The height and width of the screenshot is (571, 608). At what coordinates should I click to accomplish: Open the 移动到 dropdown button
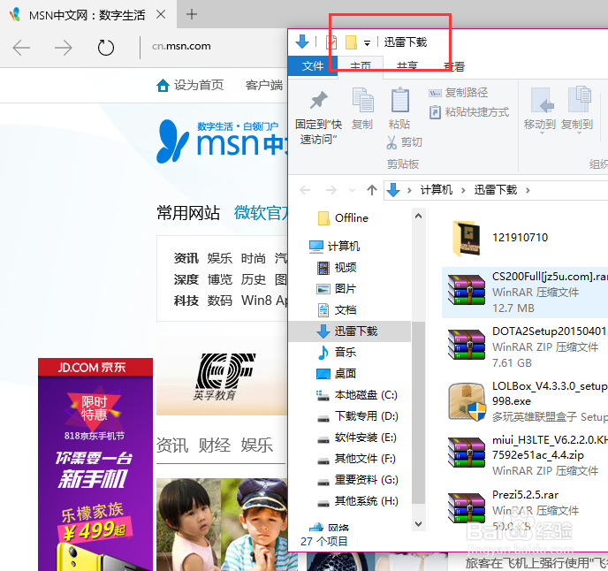click(540, 111)
